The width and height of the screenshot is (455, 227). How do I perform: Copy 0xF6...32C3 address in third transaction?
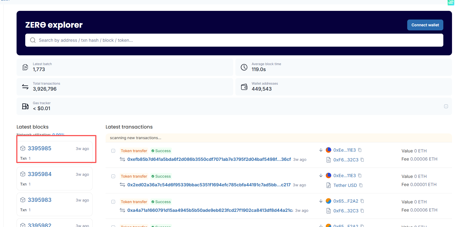point(362,211)
